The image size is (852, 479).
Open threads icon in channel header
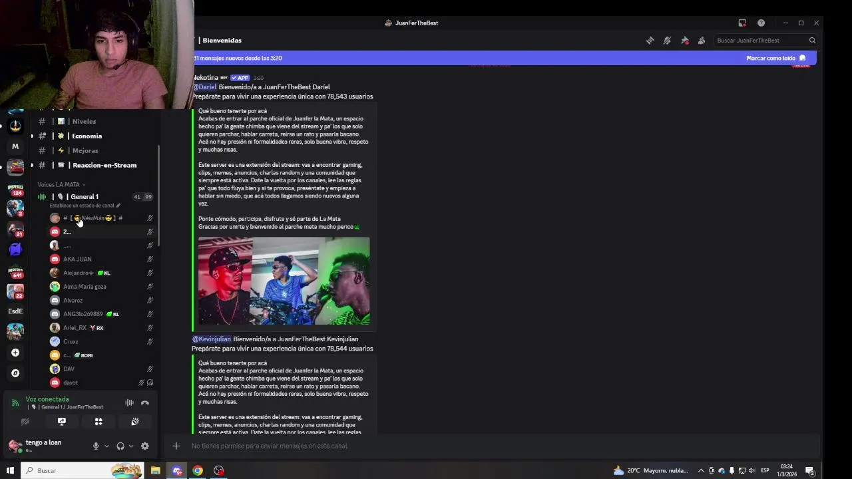tap(650, 41)
